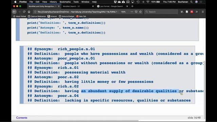The height and width of the screenshot is (122, 217).
Task: Open the Tools menu
Action: [x=76, y=2]
